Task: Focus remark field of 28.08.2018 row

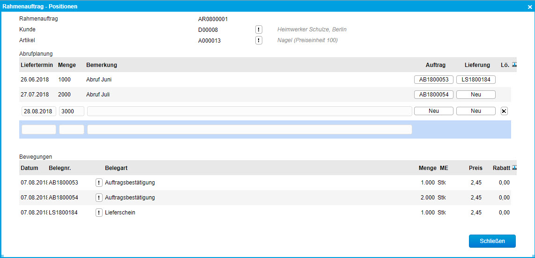Action: [250, 111]
